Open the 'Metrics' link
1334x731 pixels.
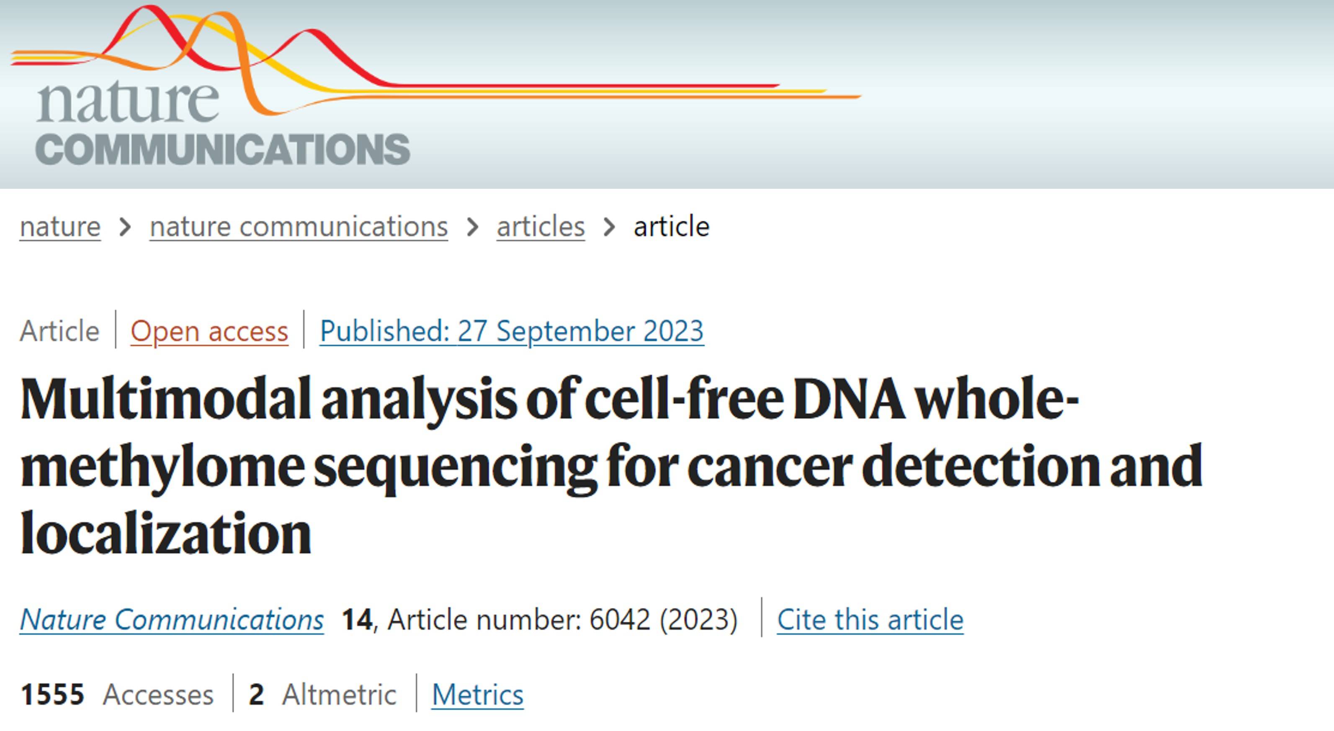point(477,695)
